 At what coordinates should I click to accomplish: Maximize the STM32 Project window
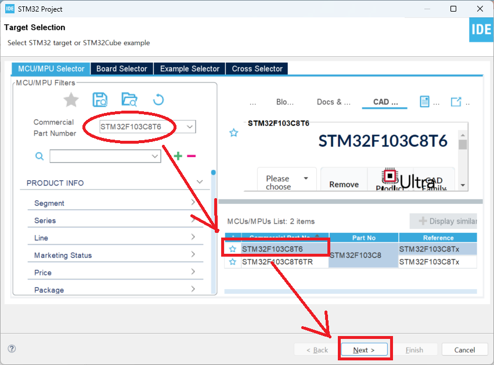coord(453,9)
